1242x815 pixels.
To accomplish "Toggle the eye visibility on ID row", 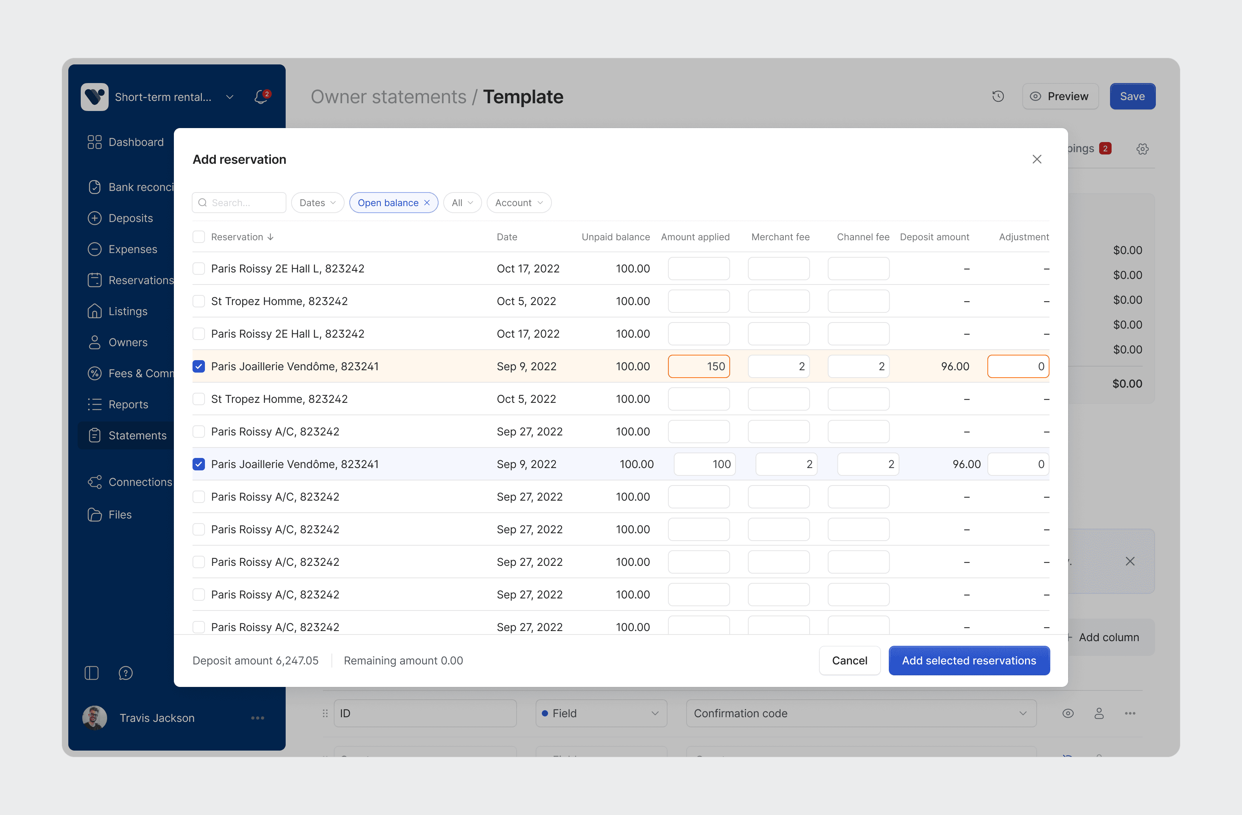I will pos(1068,713).
